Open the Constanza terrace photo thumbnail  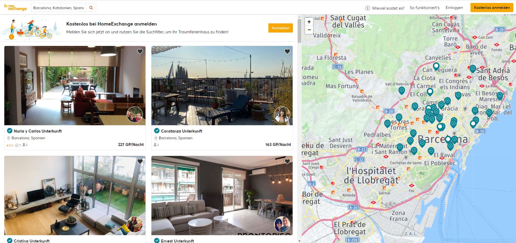[x=222, y=85]
